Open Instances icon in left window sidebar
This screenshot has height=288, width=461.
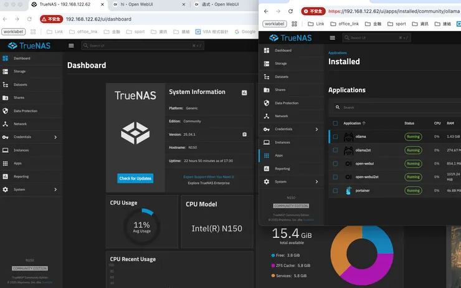tap(5, 150)
